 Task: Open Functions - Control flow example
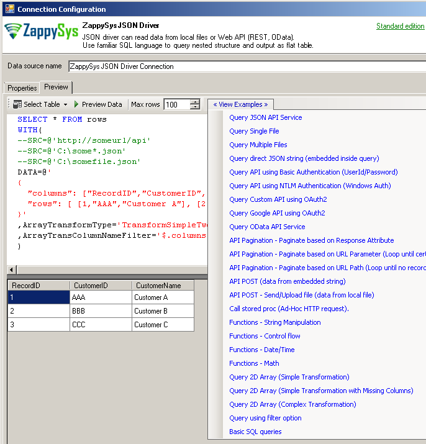tap(265, 336)
